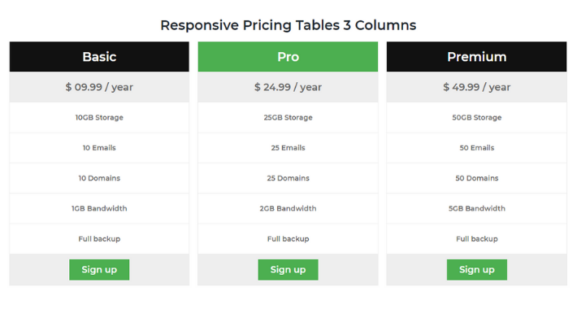Click the 25 Domains feature

tap(288, 178)
